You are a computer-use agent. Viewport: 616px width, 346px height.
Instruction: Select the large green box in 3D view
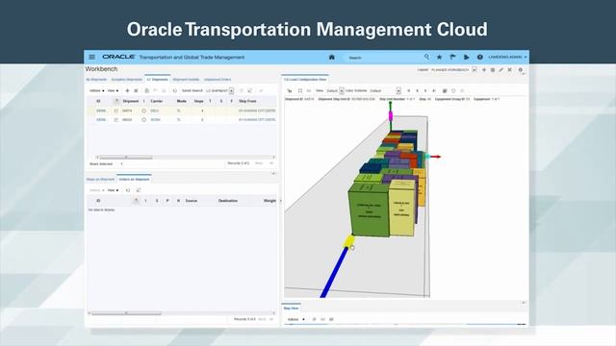coord(370,210)
